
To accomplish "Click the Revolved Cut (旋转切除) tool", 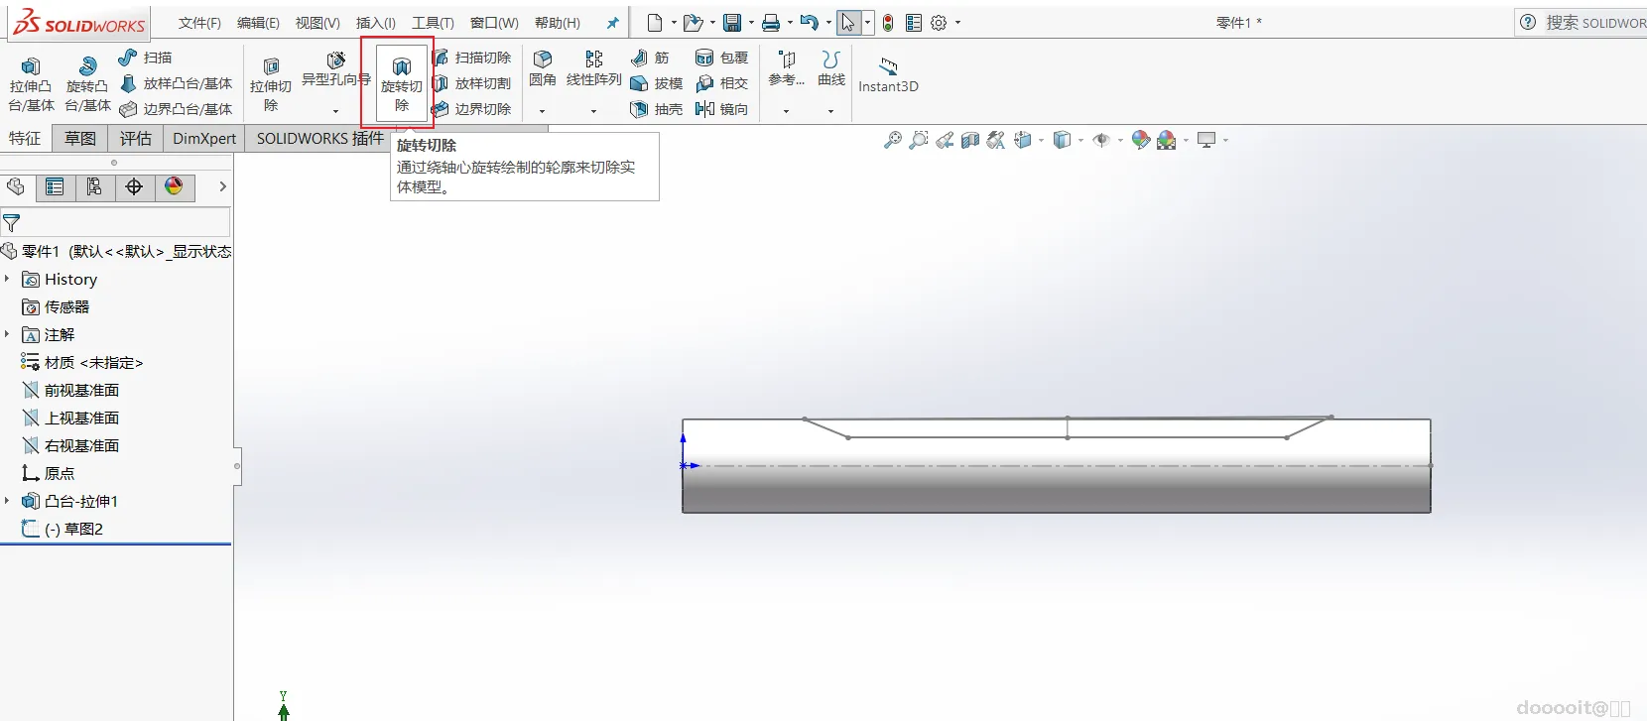I will (401, 83).
